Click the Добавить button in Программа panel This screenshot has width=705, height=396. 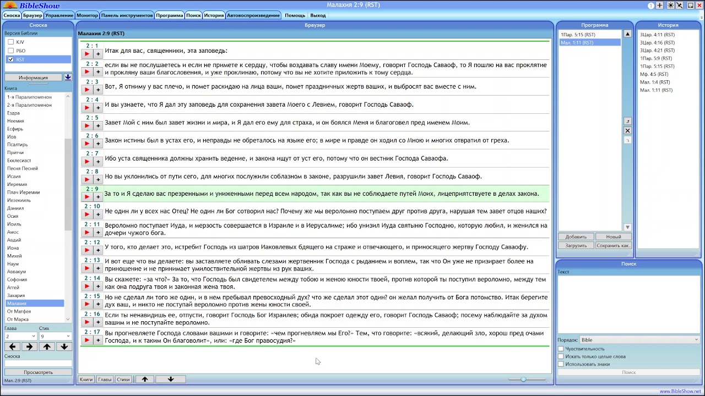coord(576,237)
